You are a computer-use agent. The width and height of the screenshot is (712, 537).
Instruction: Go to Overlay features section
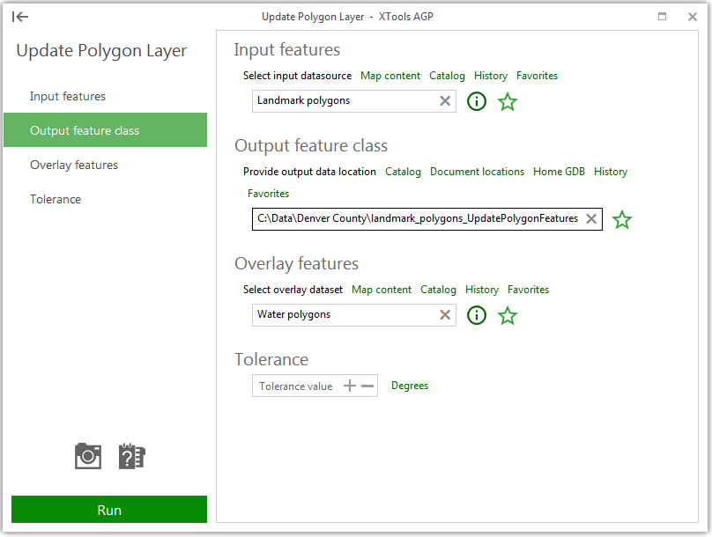(x=74, y=165)
